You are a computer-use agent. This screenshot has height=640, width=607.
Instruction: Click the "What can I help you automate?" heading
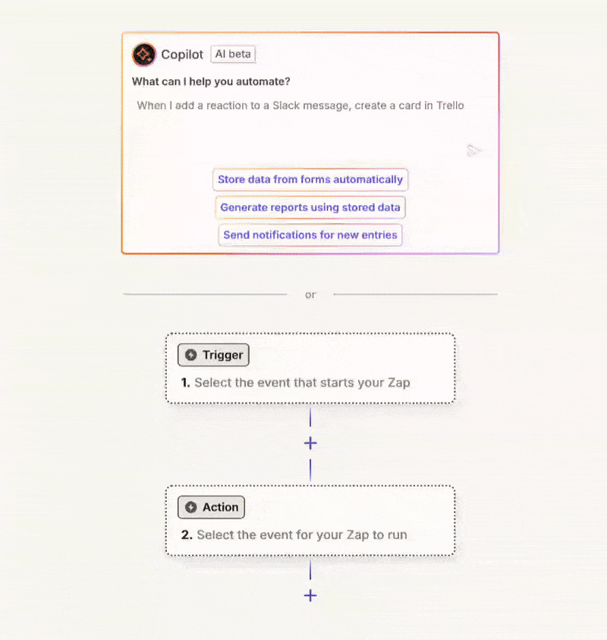(x=211, y=81)
